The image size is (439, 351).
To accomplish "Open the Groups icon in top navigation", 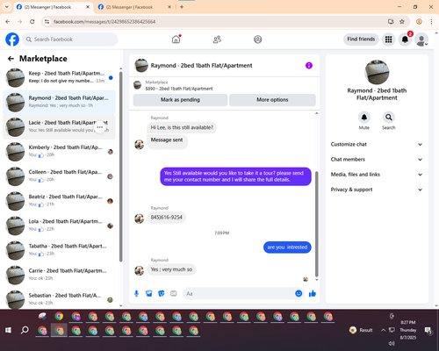I will 258,39.
